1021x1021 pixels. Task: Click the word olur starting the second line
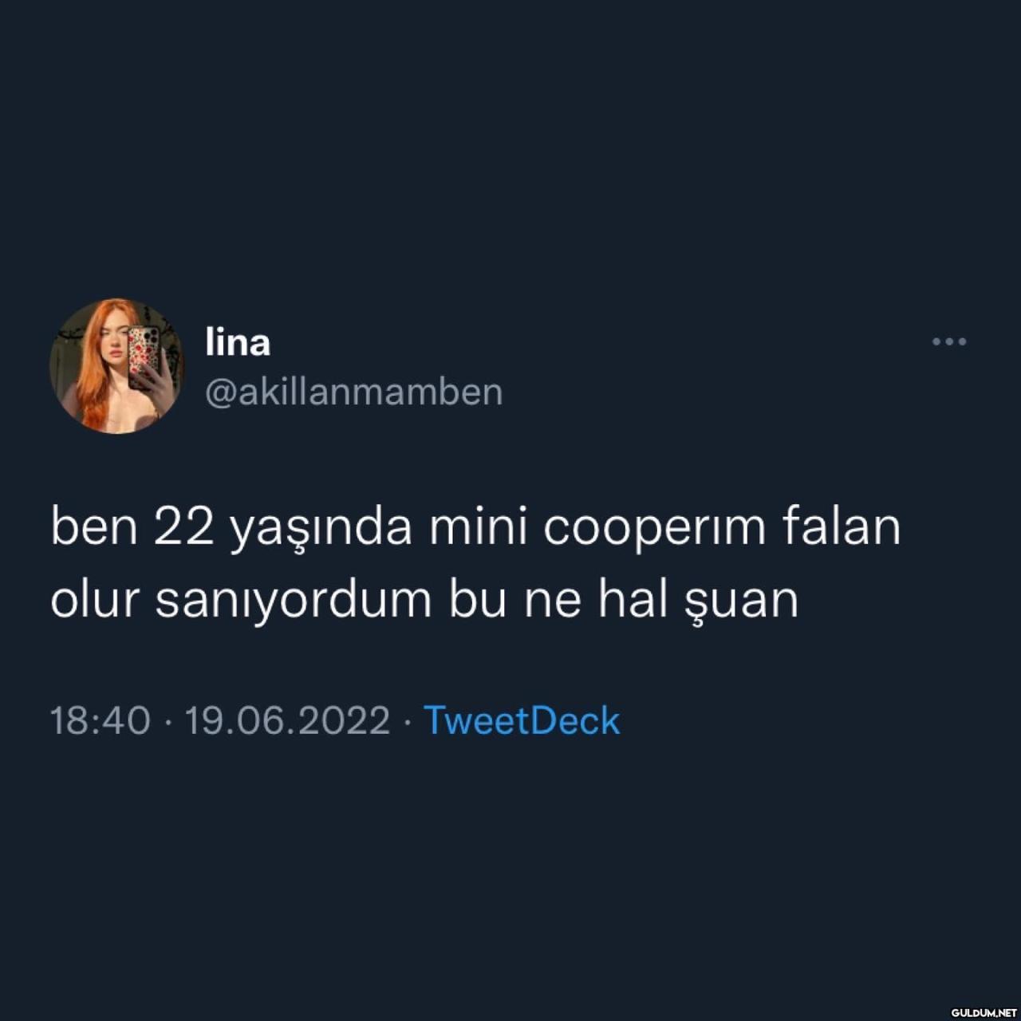[x=95, y=599]
